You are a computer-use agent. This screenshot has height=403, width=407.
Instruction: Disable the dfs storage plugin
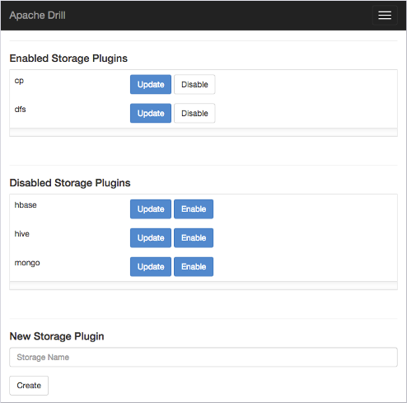(x=194, y=113)
